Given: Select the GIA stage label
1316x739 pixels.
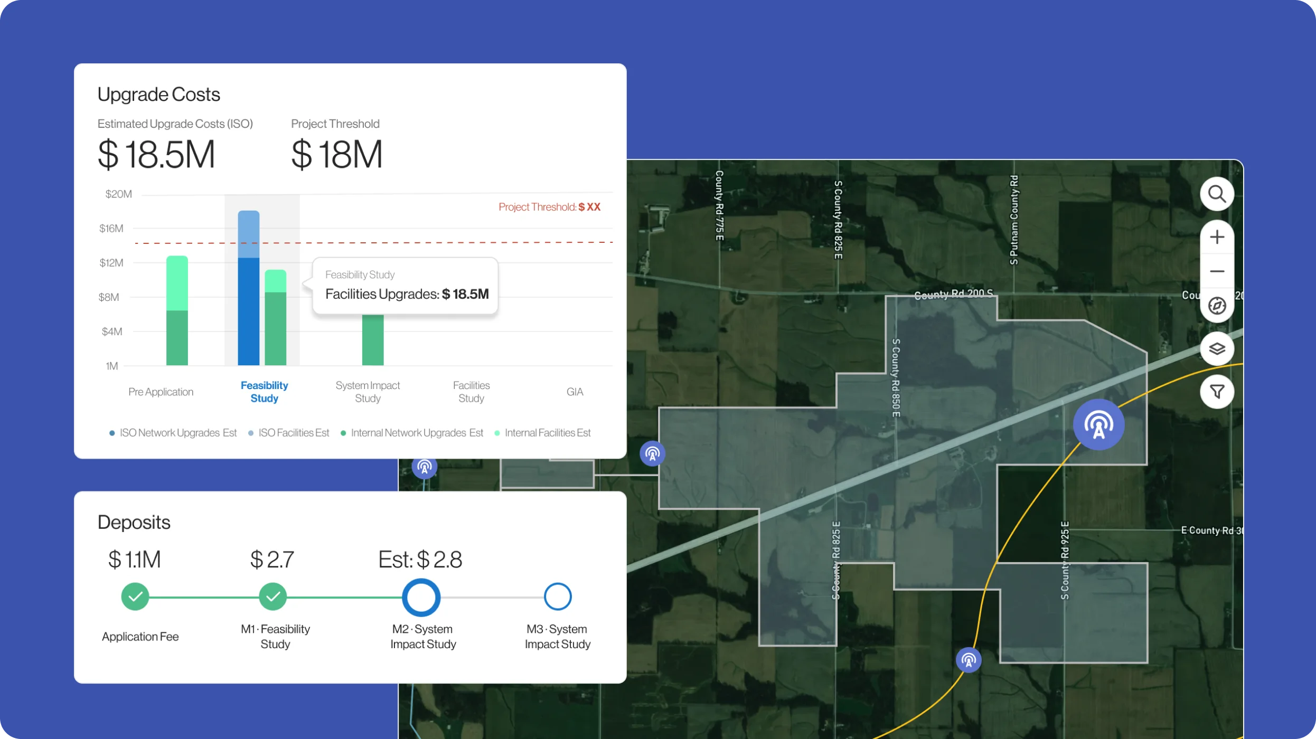Looking at the screenshot, I should point(575,392).
